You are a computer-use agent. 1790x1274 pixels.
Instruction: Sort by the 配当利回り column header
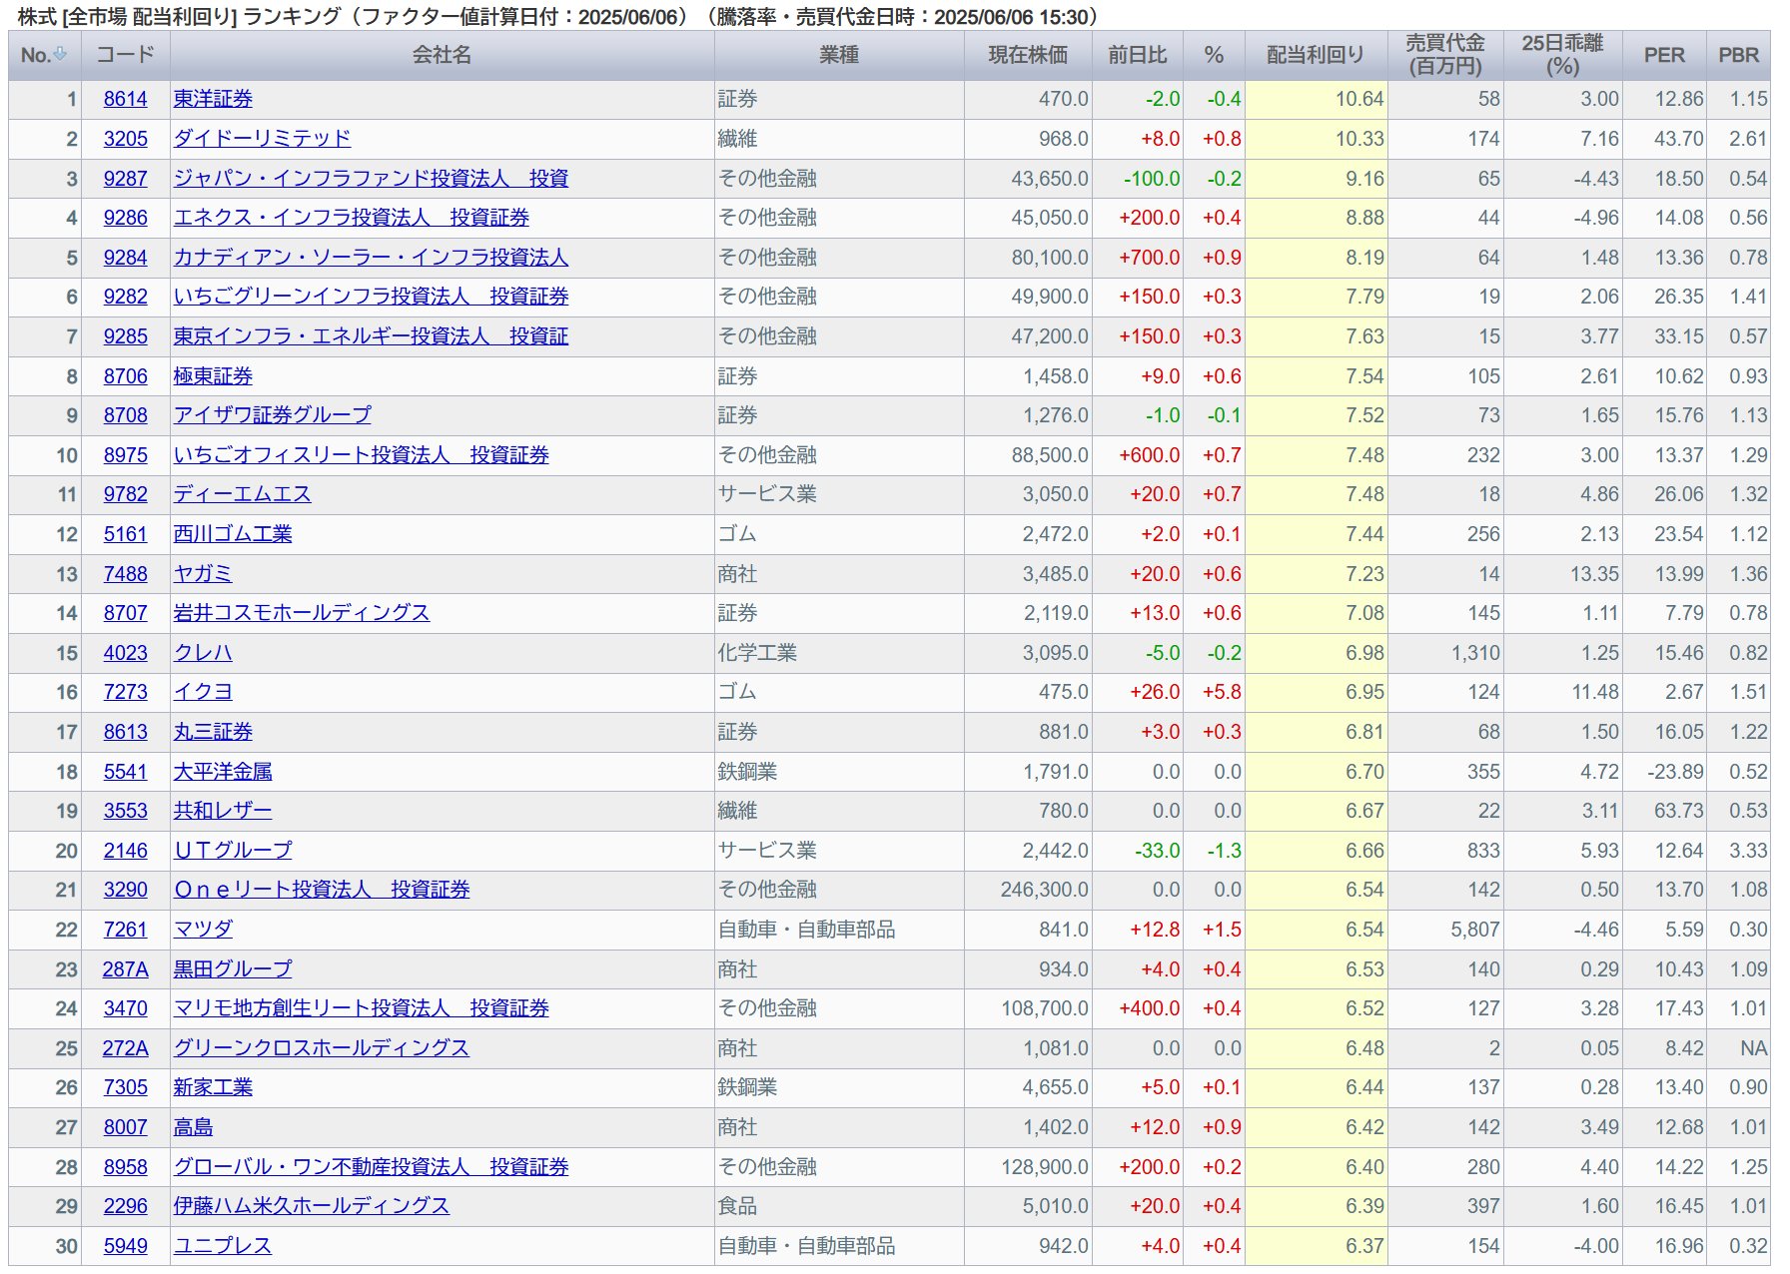(x=1316, y=55)
